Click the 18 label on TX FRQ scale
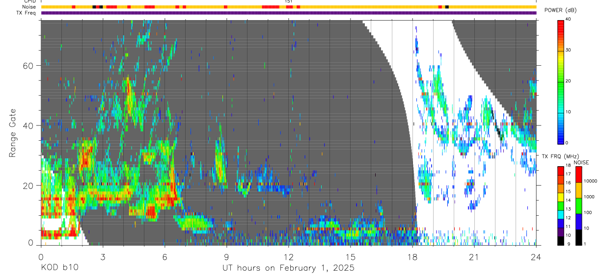Screen dimensions: 603x278 tap(568, 166)
